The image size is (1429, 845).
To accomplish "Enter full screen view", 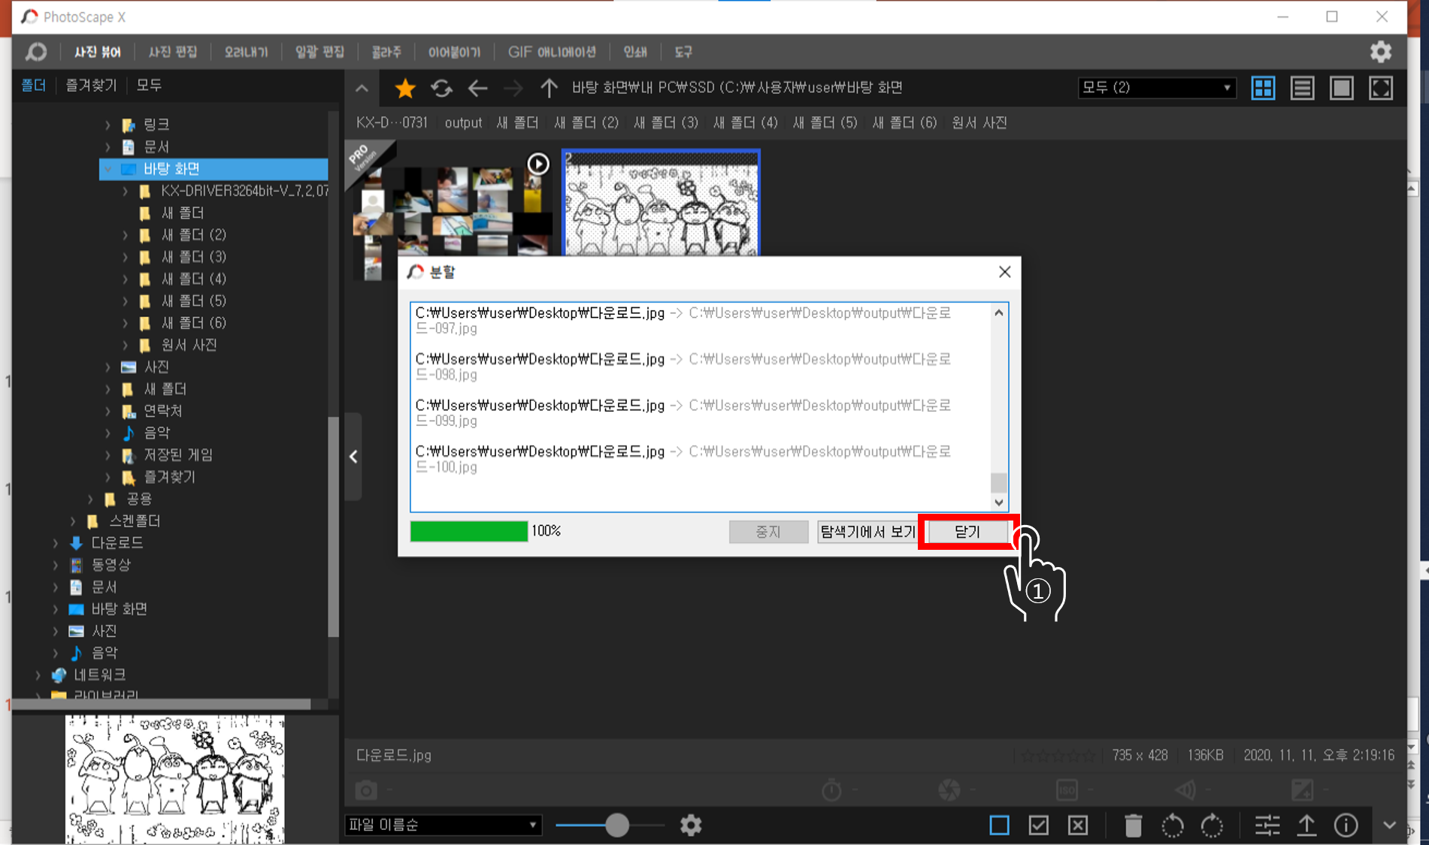I will click(1380, 88).
